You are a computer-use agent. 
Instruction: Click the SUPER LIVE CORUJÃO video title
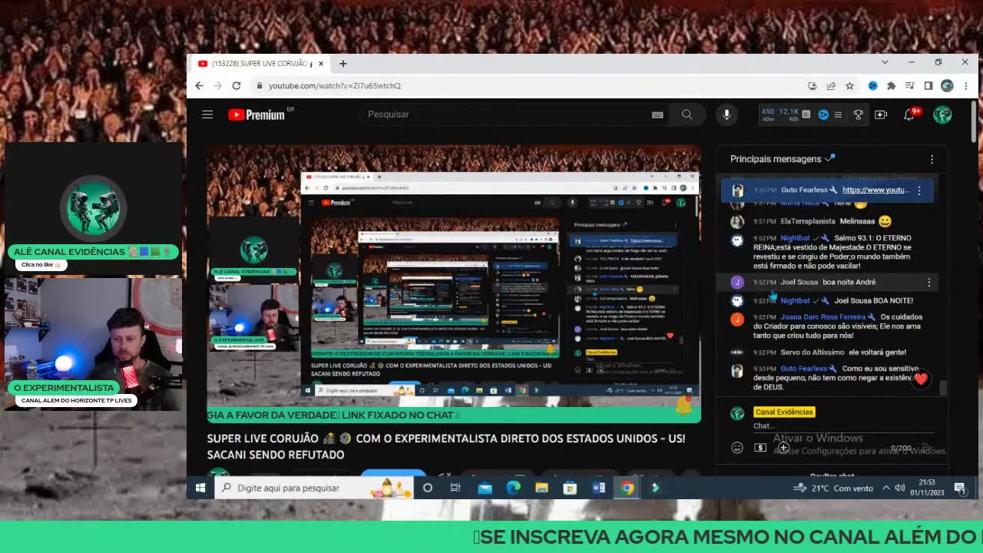point(445,446)
